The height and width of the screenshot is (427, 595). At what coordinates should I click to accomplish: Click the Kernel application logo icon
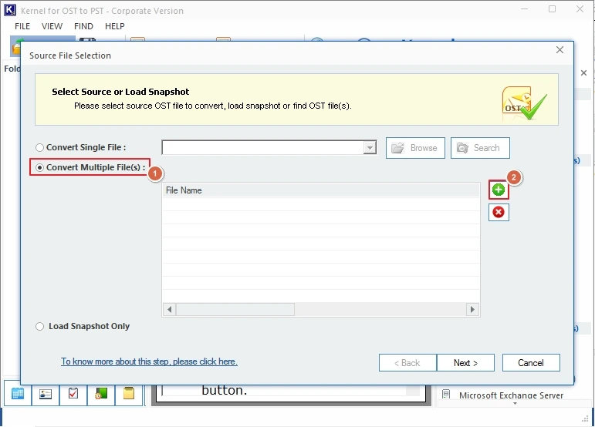tap(10, 10)
